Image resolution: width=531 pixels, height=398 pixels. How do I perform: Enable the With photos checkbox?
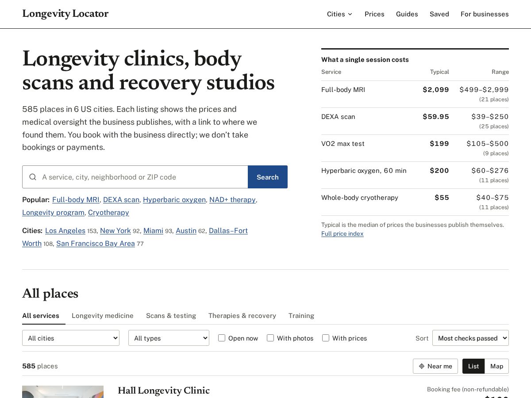click(x=270, y=338)
